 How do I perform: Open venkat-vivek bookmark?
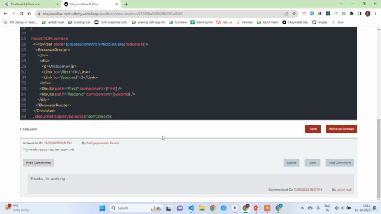pos(53,23)
